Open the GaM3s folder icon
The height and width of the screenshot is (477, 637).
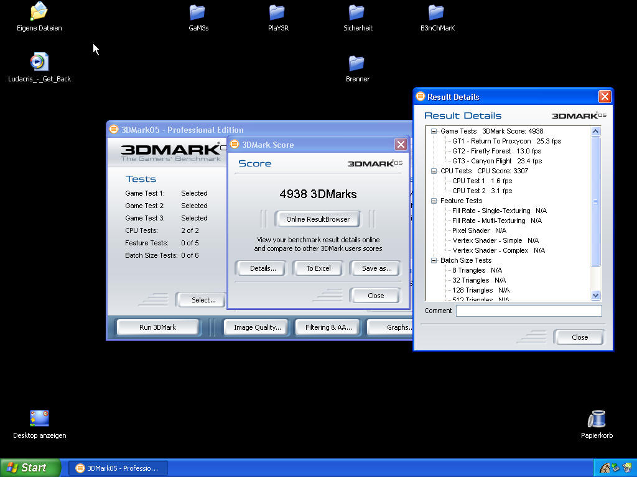tap(197, 12)
